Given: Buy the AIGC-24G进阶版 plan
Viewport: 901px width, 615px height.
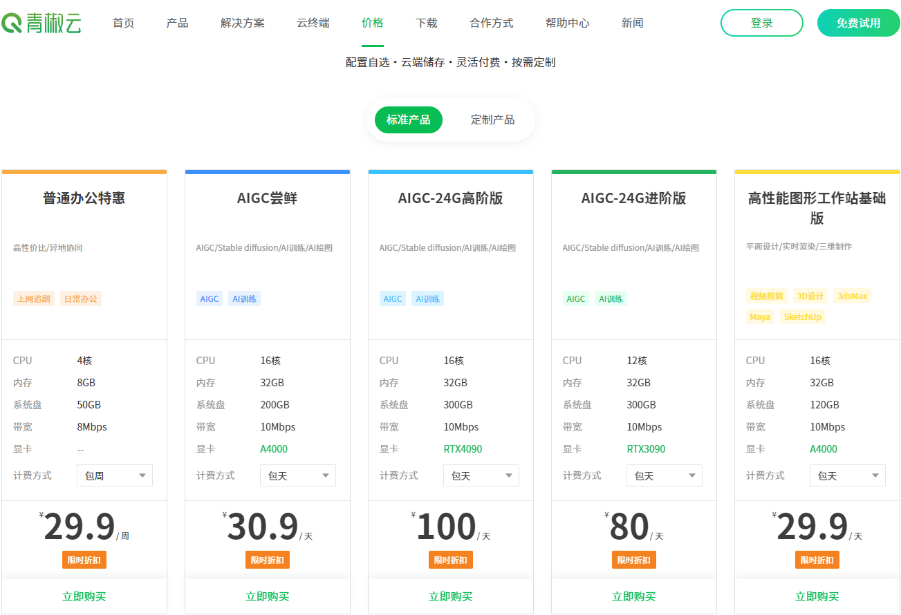Looking at the screenshot, I should click(x=634, y=596).
